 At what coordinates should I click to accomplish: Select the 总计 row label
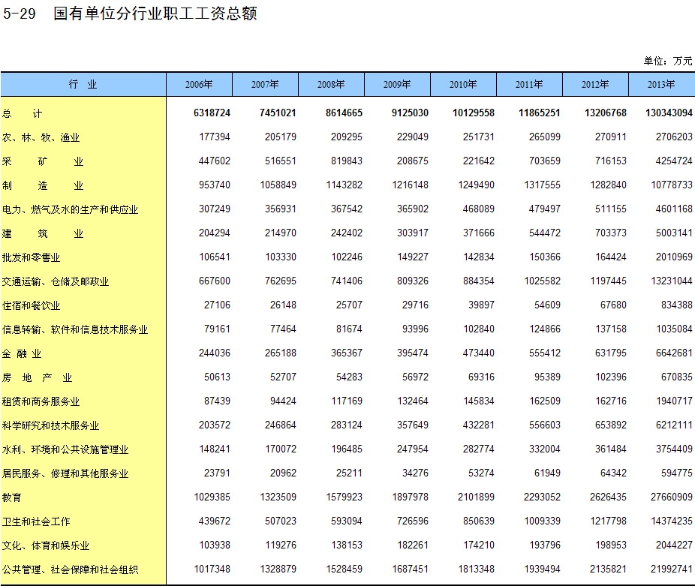click(23, 113)
